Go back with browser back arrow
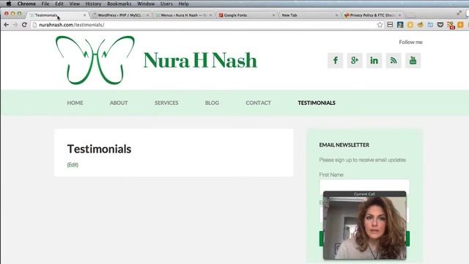 7,25
